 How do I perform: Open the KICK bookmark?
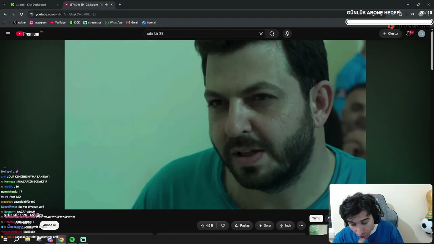click(75, 23)
